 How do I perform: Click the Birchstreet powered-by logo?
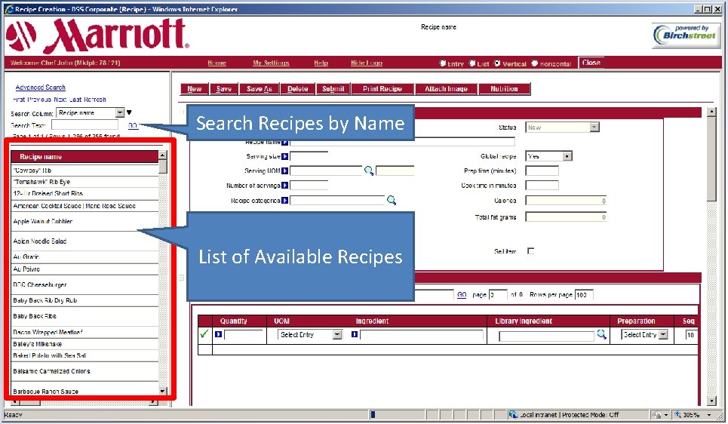pos(686,35)
